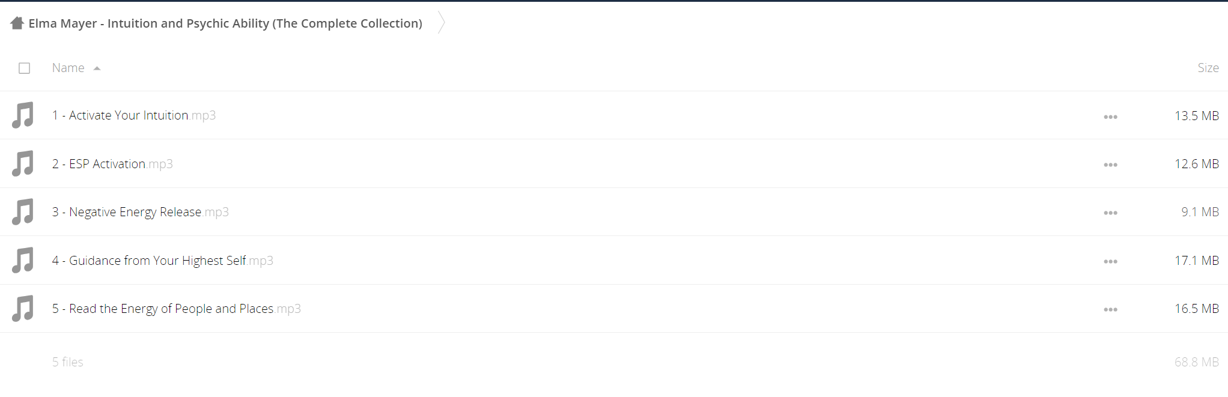Open 5 - Read the Energy of People and Places.mp3
Image resolution: width=1228 pixels, height=397 pixels.
click(x=176, y=309)
